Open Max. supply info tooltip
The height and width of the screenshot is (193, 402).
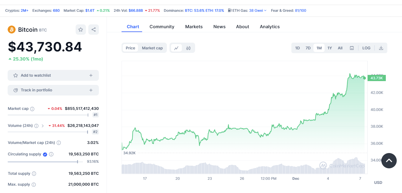pyautogui.click(x=34, y=184)
